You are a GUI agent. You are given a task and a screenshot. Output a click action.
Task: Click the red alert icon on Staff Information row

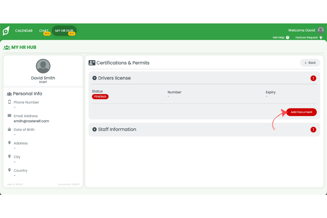pyautogui.click(x=313, y=129)
